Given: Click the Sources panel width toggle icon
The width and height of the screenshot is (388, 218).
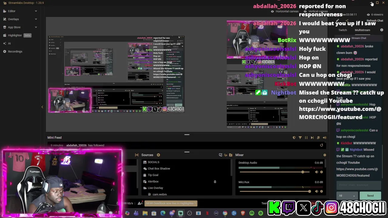Looking at the screenshot, I should pos(137,155).
